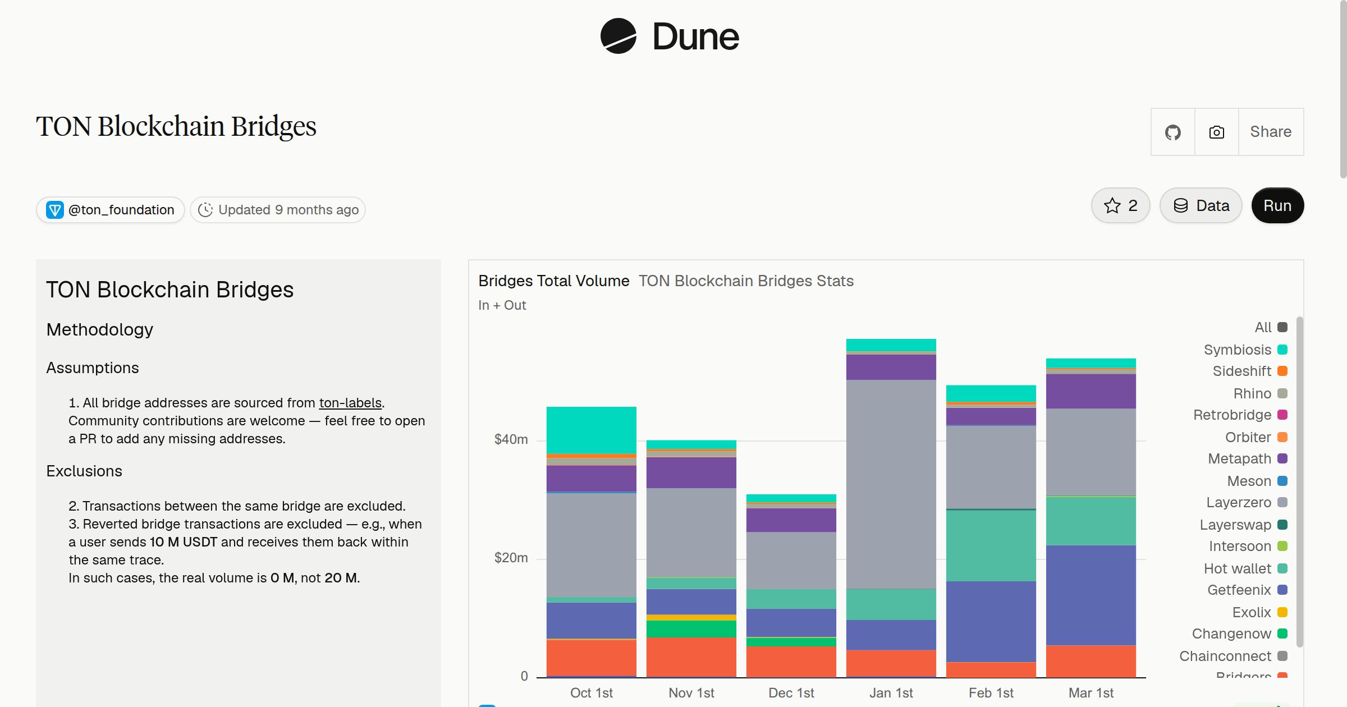Open the ton-labels link
This screenshot has width=1347, height=707.
(x=350, y=403)
